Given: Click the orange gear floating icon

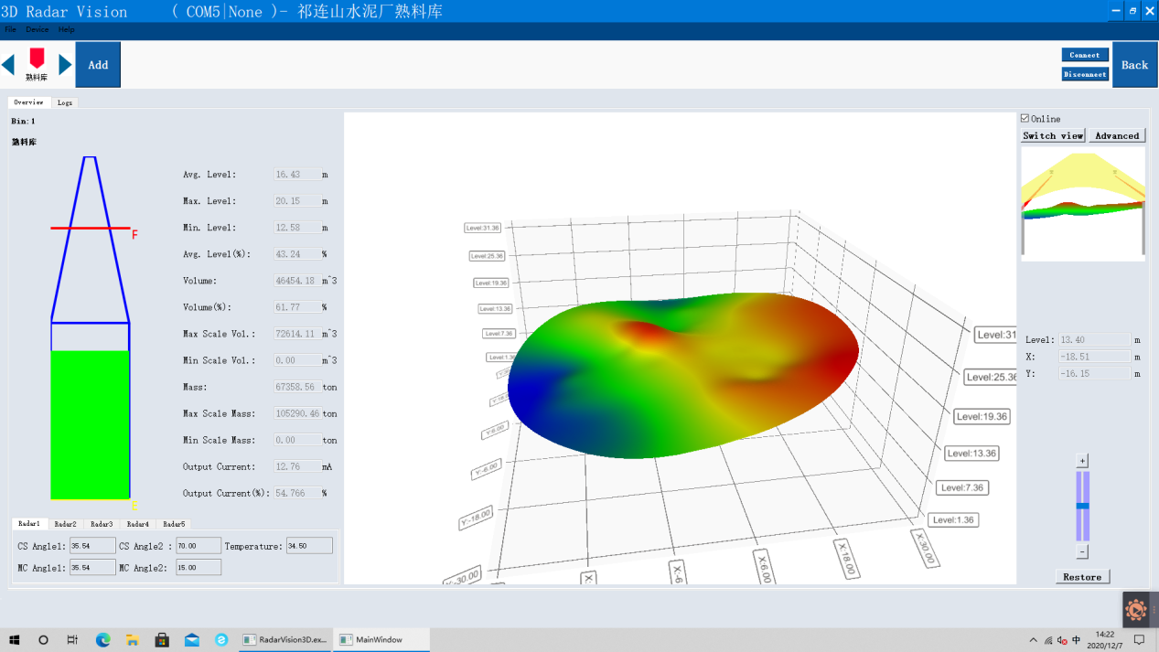Looking at the screenshot, I should pos(1136,609).
